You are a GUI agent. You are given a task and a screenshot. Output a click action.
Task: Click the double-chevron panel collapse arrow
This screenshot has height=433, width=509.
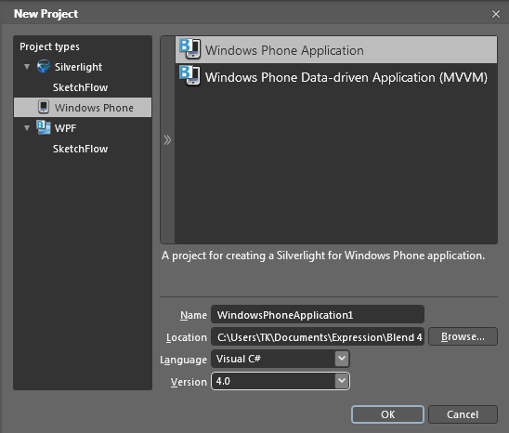167,140
